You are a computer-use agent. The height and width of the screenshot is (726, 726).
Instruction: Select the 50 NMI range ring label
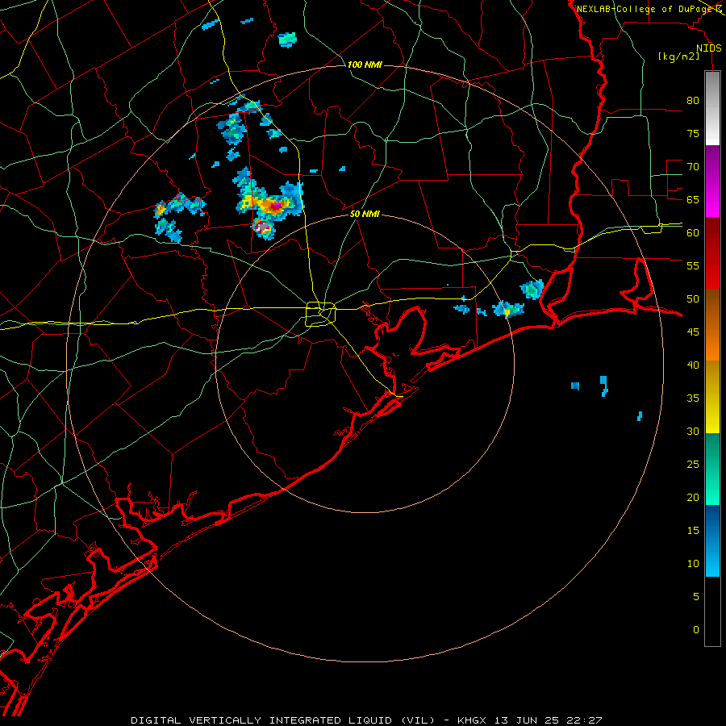point(365,214)
